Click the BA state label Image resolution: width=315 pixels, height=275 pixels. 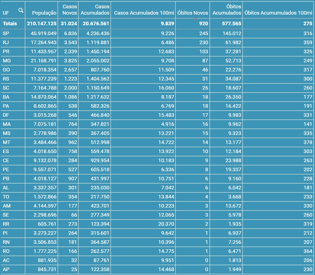click(x=6, y=97)
